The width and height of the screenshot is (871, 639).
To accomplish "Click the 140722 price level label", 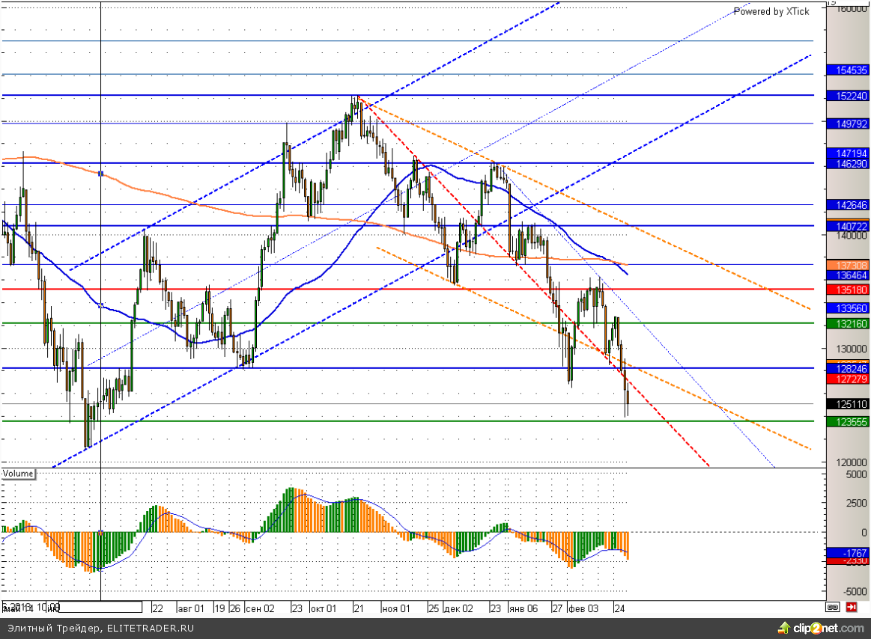I will coord(848,226).
